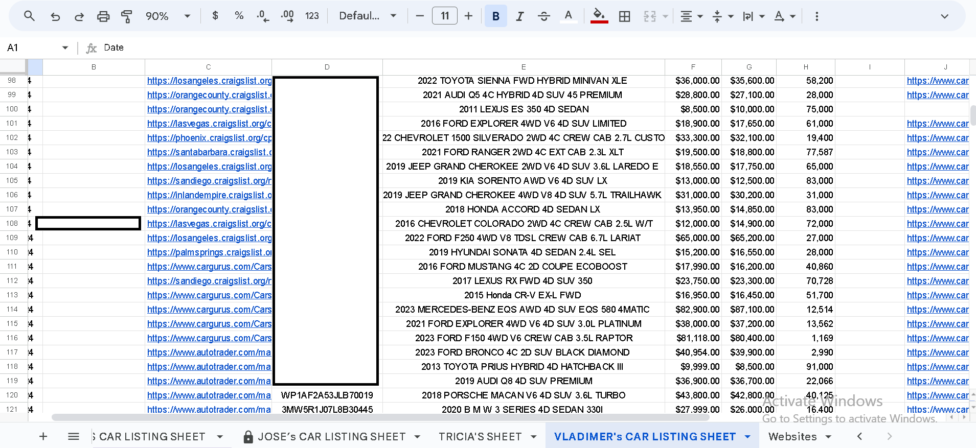Select price cell $87,100.00 in column G
The image size is (976, 448).
749,310
